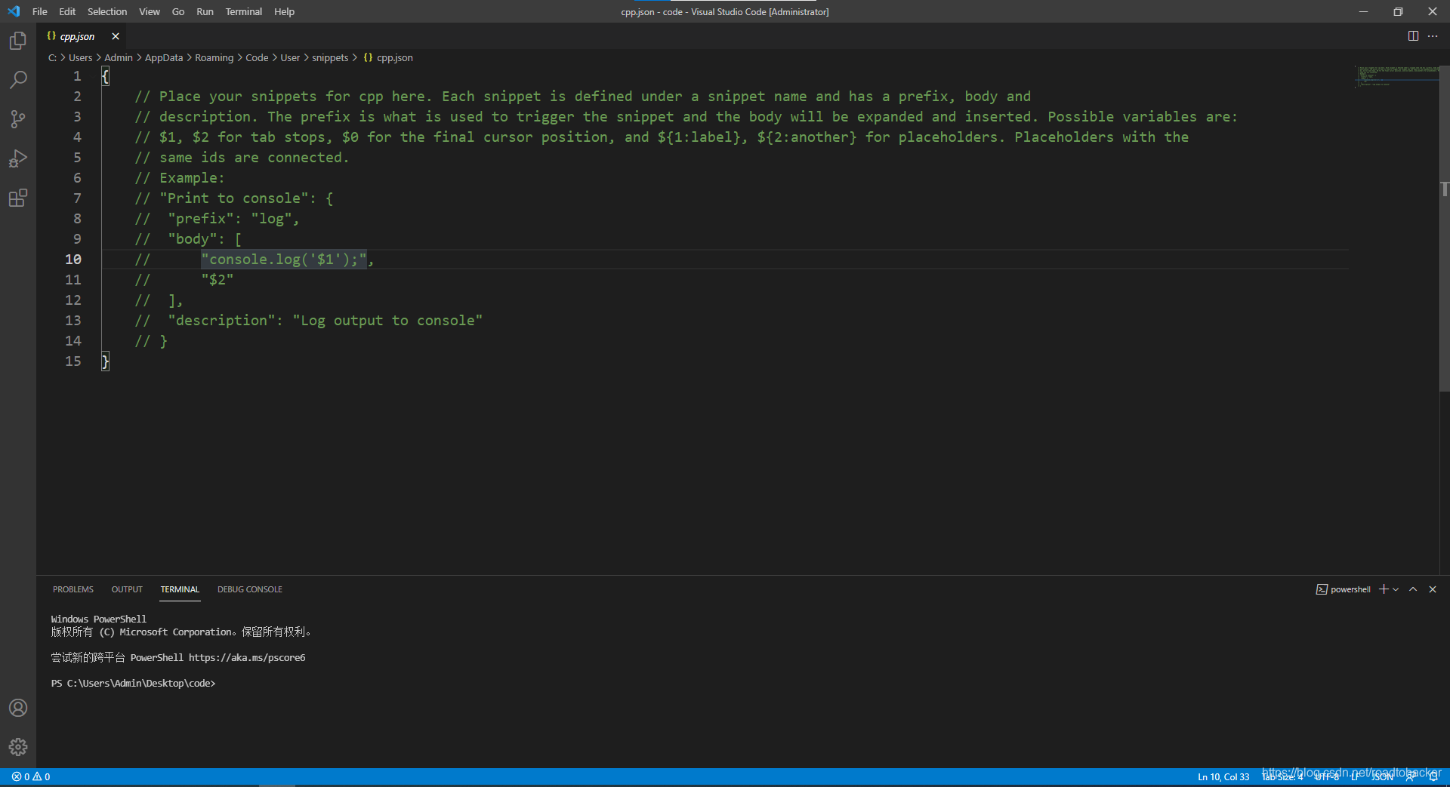Select the TERMINAL panel tab
Image resolution: width=1450 pixels, height=787 pixels.
[x=180, y=589]
